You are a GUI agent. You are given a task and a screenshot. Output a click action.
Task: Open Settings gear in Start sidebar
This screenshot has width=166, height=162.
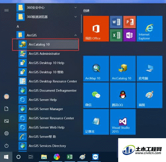6,133
